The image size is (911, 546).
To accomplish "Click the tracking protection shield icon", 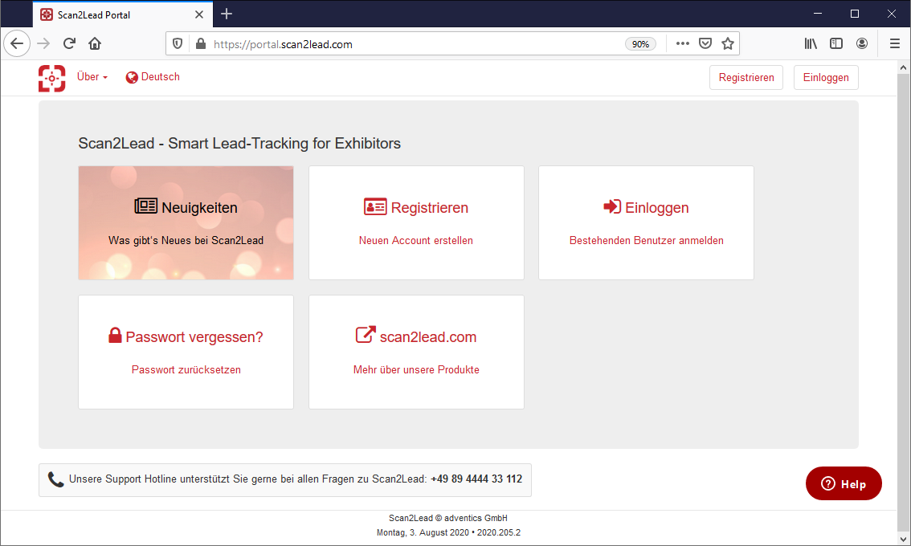I will click(x=178, y=44).
